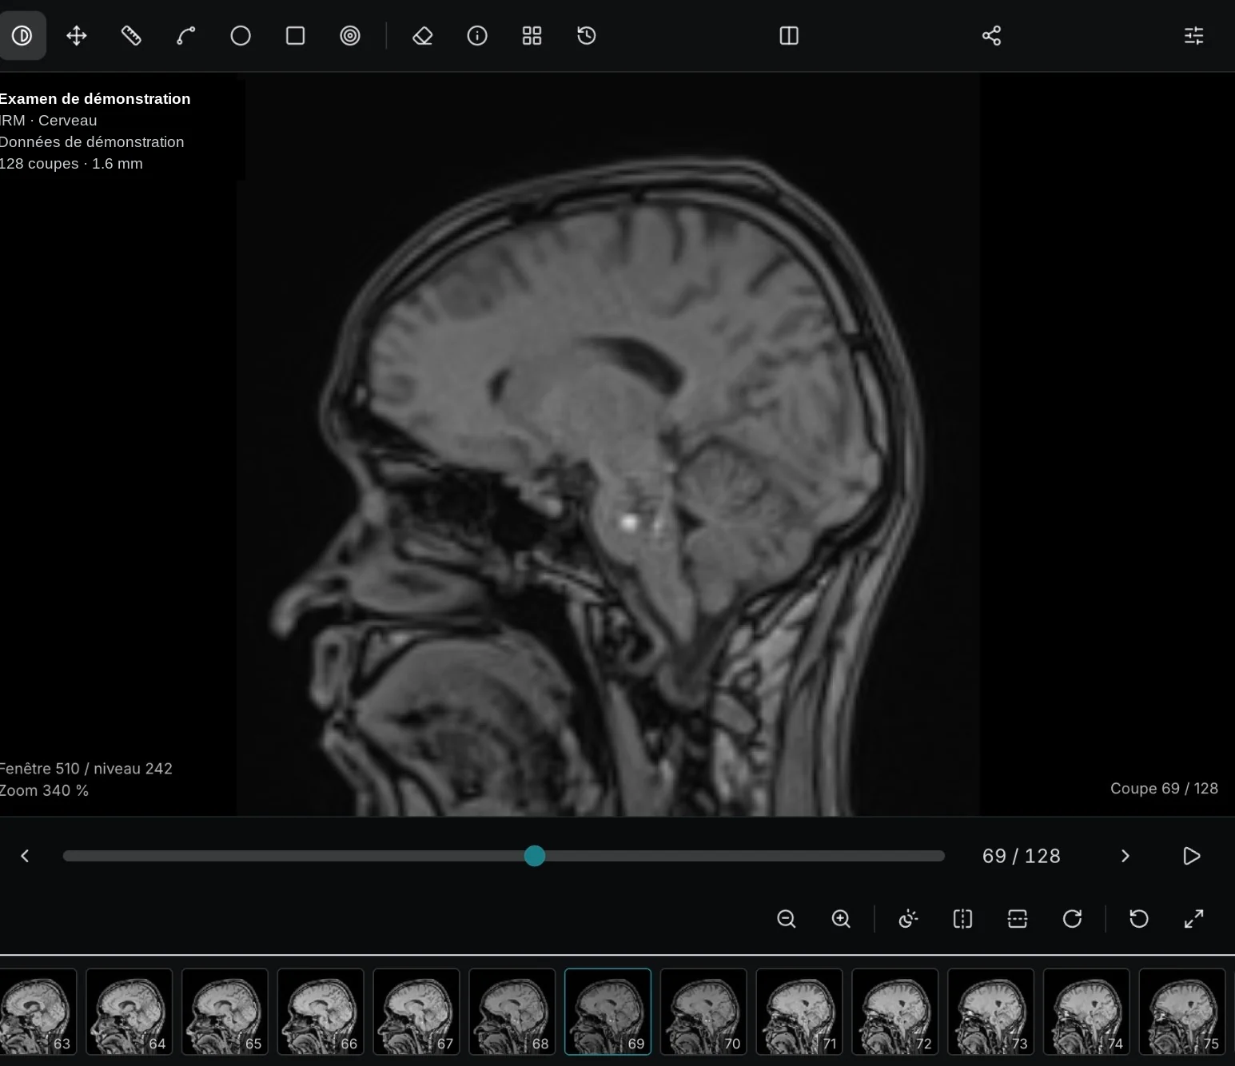Open the exam info panel
This screenshot has width=1235, height=1066.
pyautogui.click(x=477, y=36)
